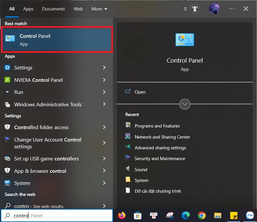Launch Google Chrome from the taskbar

[x=201, y=215]
